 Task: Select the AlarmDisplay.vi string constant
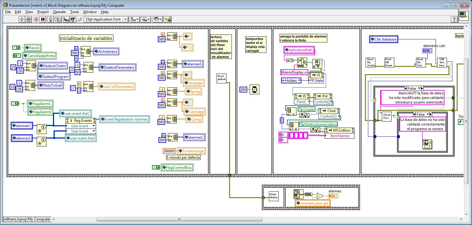click(x=294, y=72)
